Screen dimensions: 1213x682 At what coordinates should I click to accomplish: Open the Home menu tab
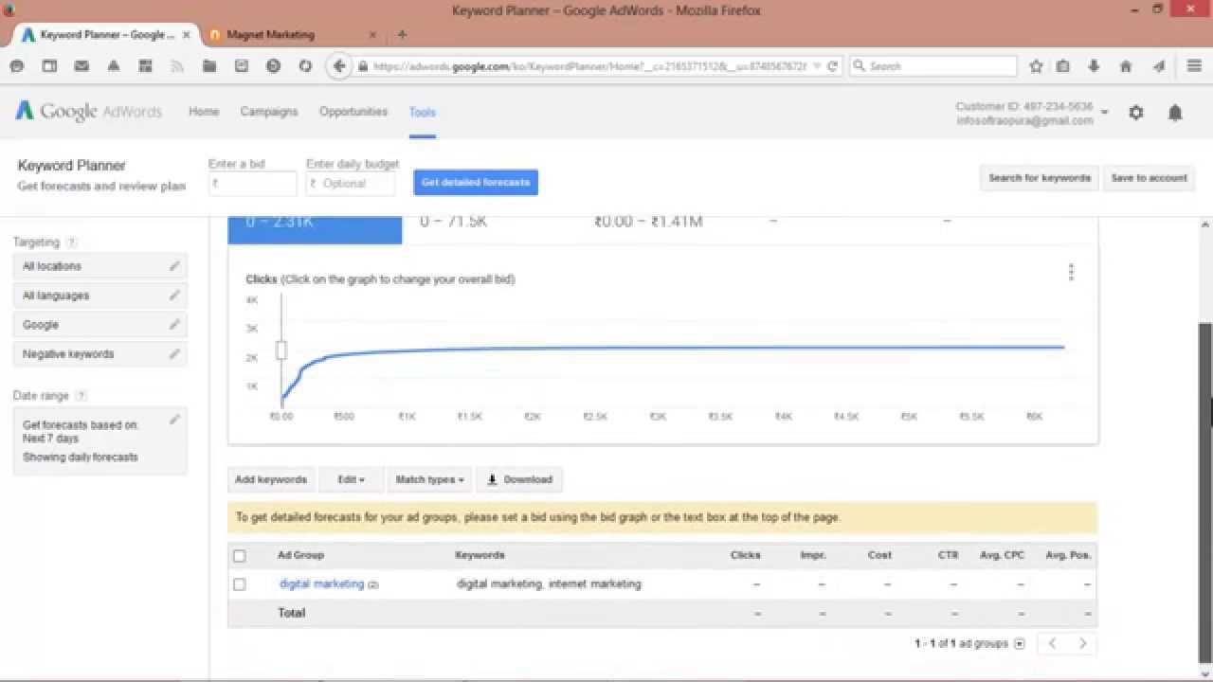204,112
